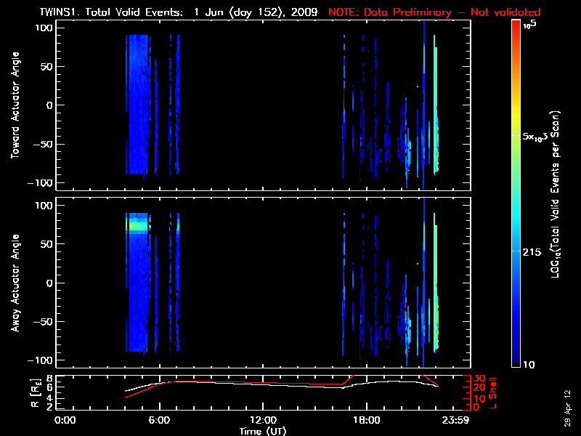This screenshot has width=581, height=436.
Task: Select the 215 colorbar tick label
Action: 534,251
